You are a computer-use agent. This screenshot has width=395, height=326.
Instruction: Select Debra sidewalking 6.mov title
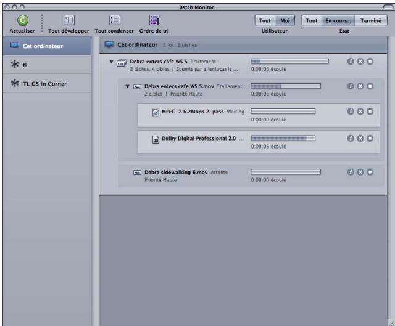176,173
